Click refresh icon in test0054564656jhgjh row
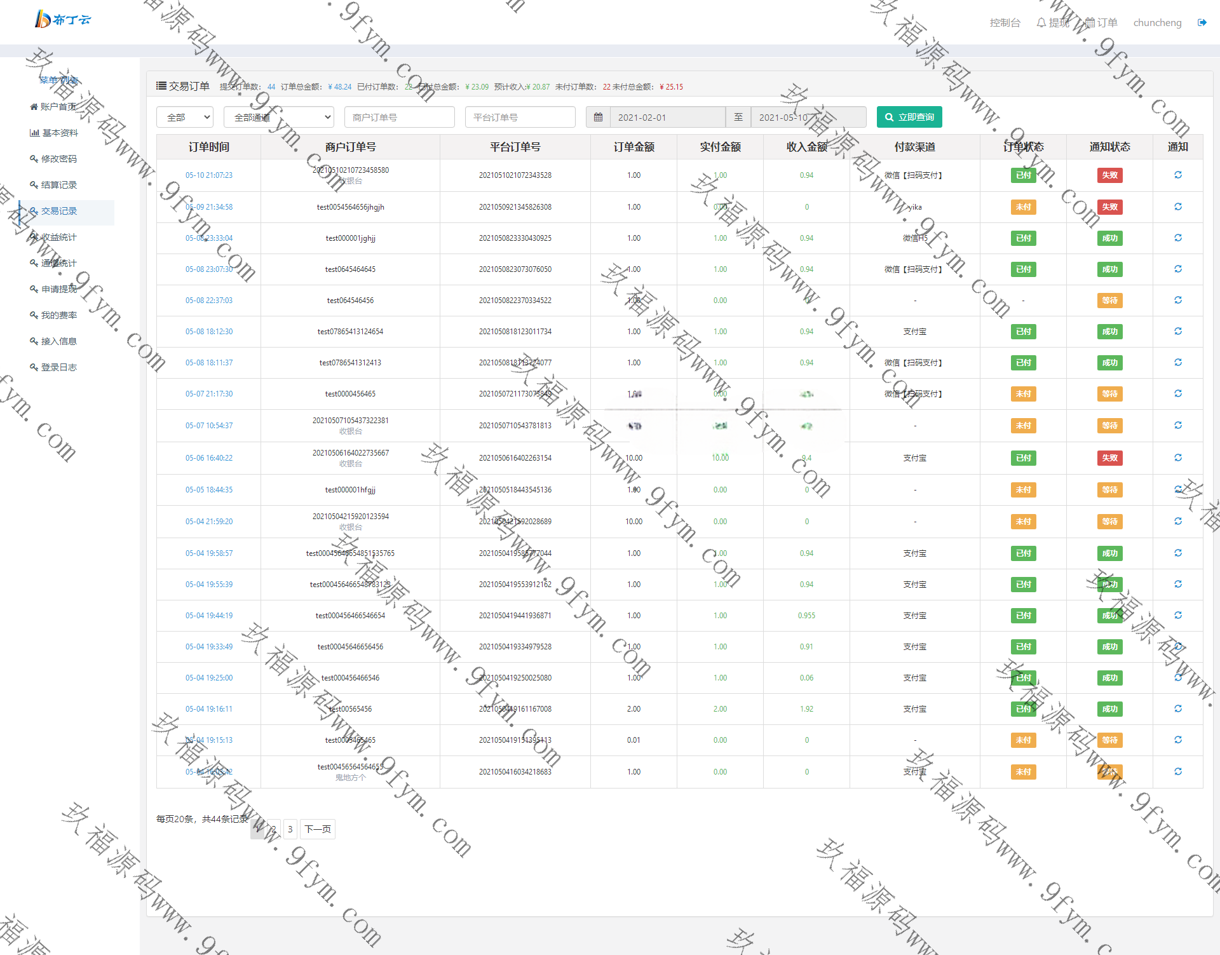This screenshot has height=955, width=1220. [1177, 207]
